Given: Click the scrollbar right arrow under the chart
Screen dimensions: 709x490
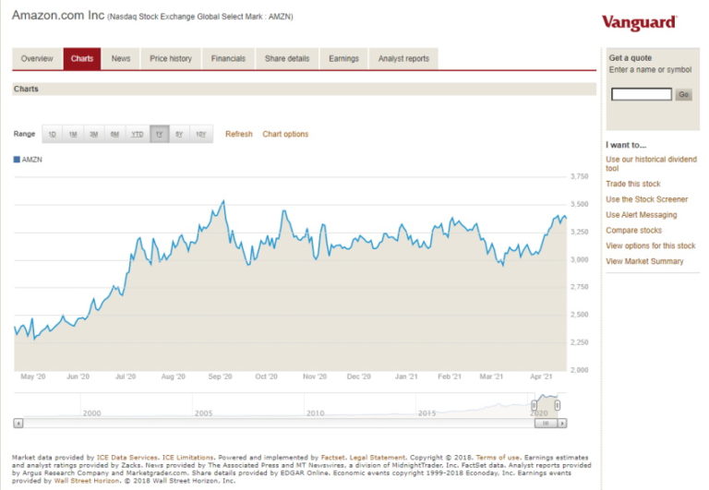Looking at the screenshot, I should click(x=562, y=424).
